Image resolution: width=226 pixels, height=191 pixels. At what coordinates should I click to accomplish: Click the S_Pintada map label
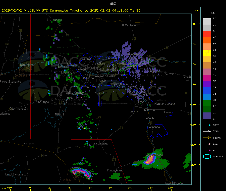(x=67, y=73)
